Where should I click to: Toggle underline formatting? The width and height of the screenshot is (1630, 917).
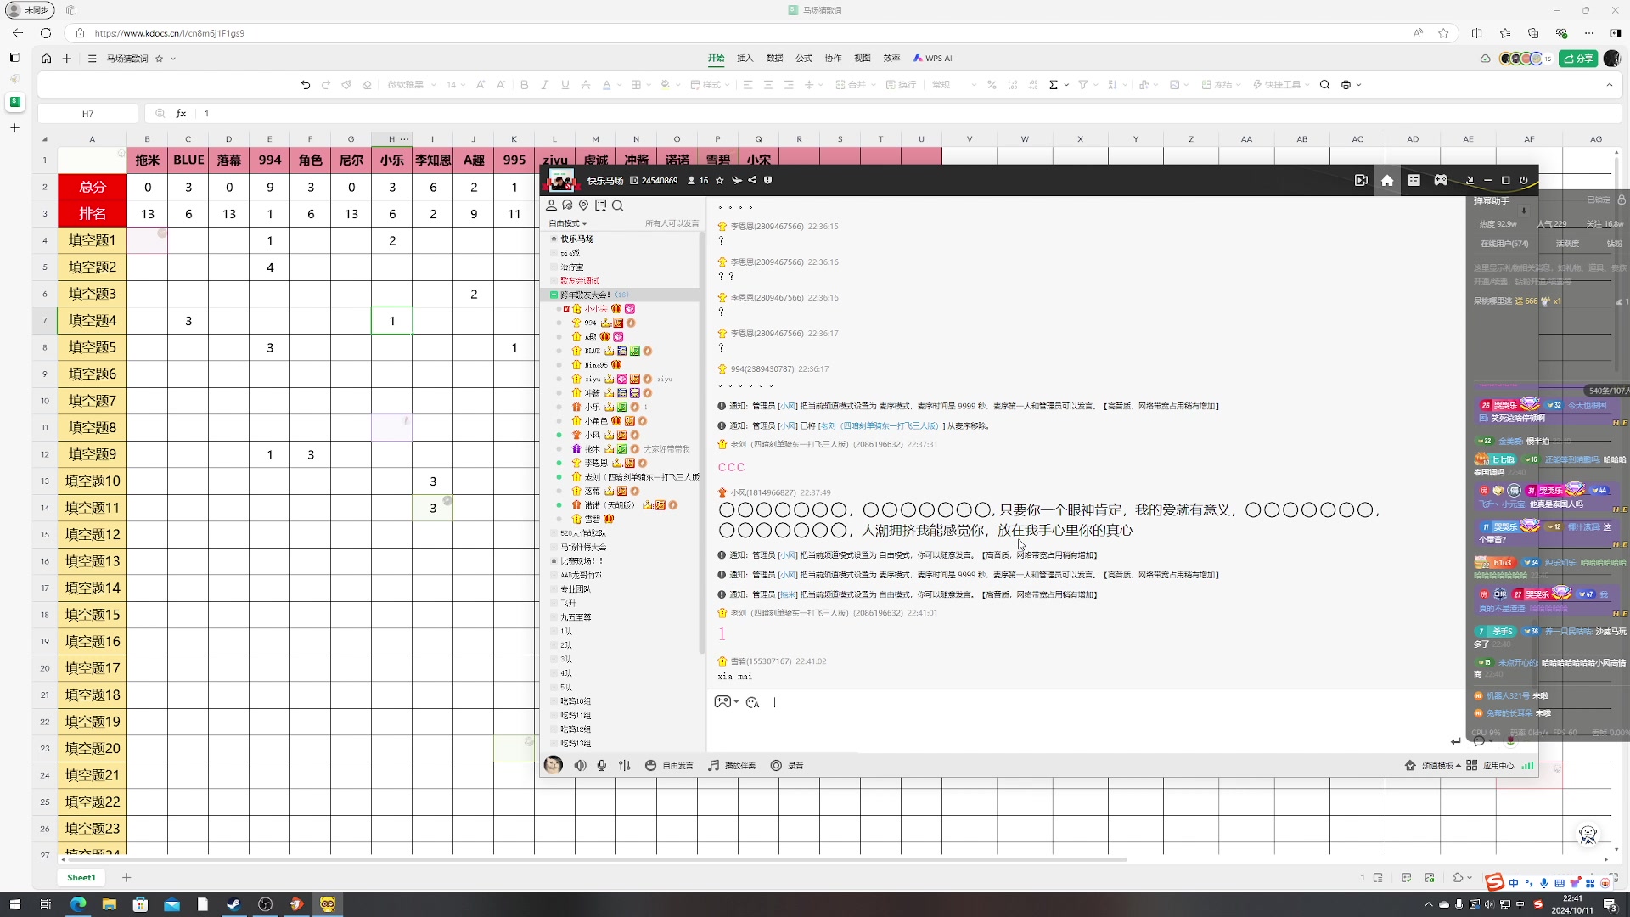(x=565, y=85)
